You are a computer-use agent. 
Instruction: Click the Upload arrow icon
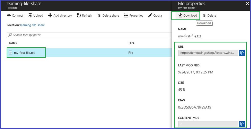(x=30, y=16)
